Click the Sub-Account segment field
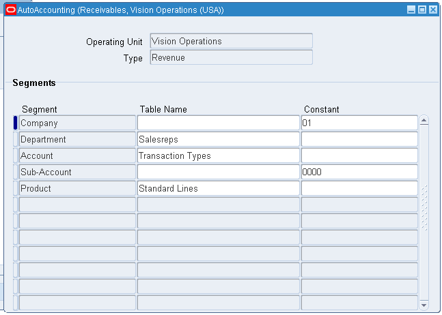This screenshot has width=442, height=315. [77, 172]
